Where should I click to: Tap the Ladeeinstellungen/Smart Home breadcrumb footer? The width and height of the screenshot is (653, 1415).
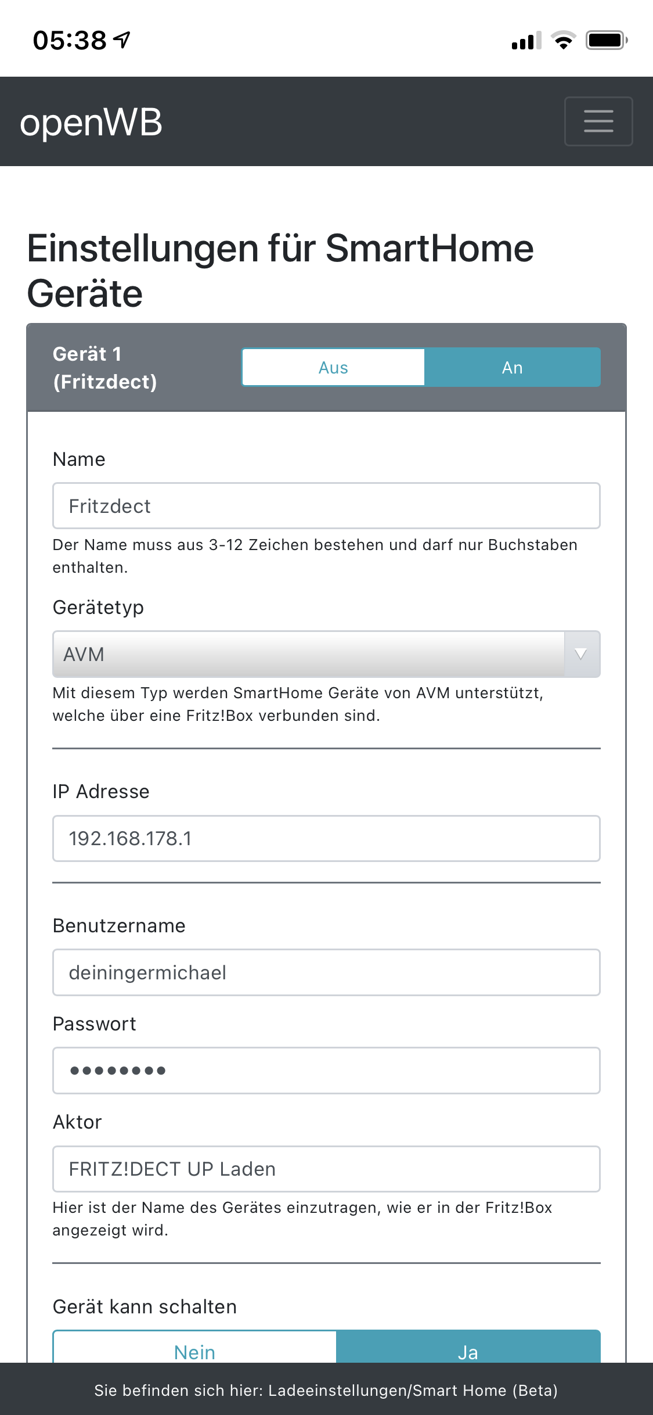point(326,1390)
